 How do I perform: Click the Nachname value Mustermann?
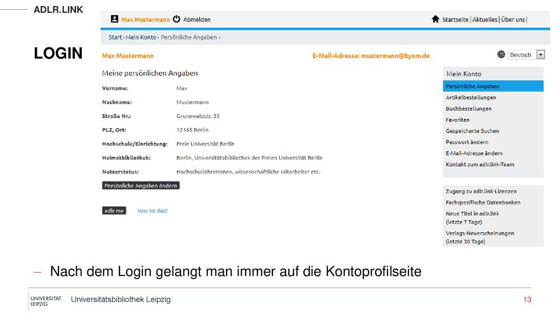tap(193, 102)
